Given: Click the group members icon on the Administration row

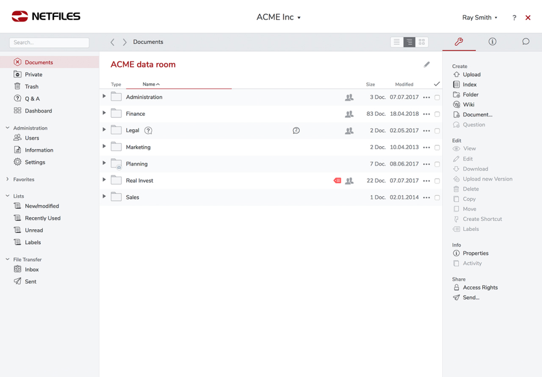Looking at the screenshot, I should pos(349,97).
